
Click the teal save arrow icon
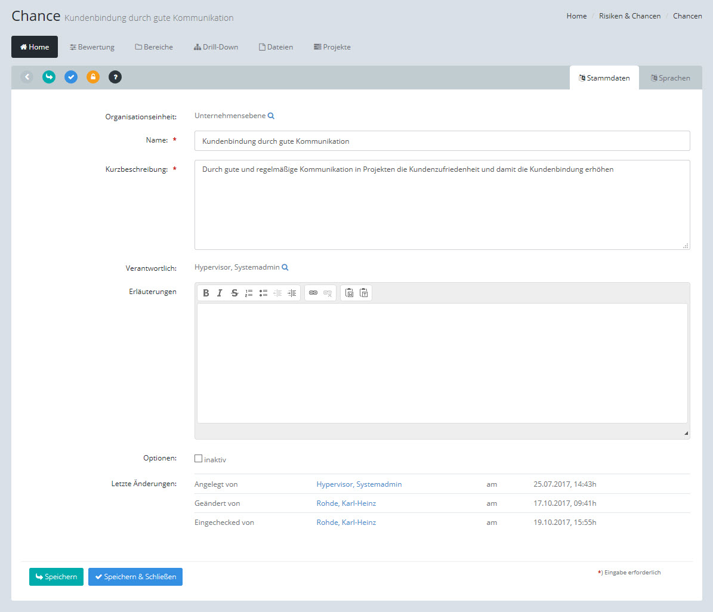pyautogui.click(x=49, y=77)
